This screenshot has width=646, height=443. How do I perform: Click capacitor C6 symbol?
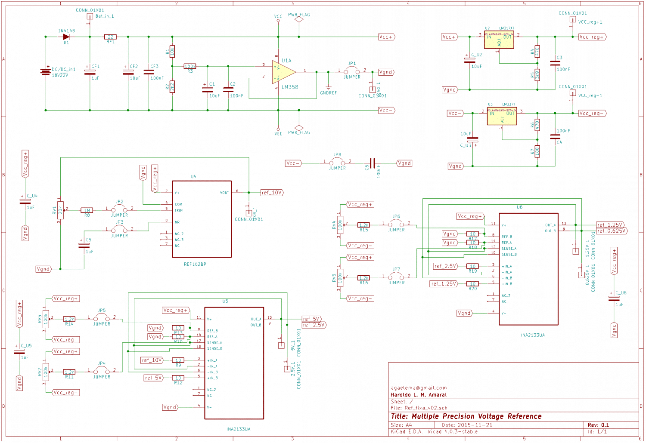pyautogui.click(x=373, y=163)
